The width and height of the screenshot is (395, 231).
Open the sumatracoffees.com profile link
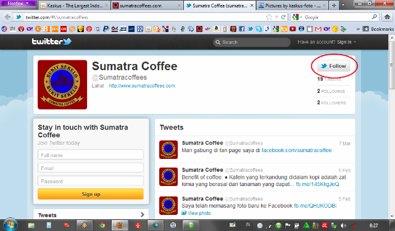[x=142, y=86]
